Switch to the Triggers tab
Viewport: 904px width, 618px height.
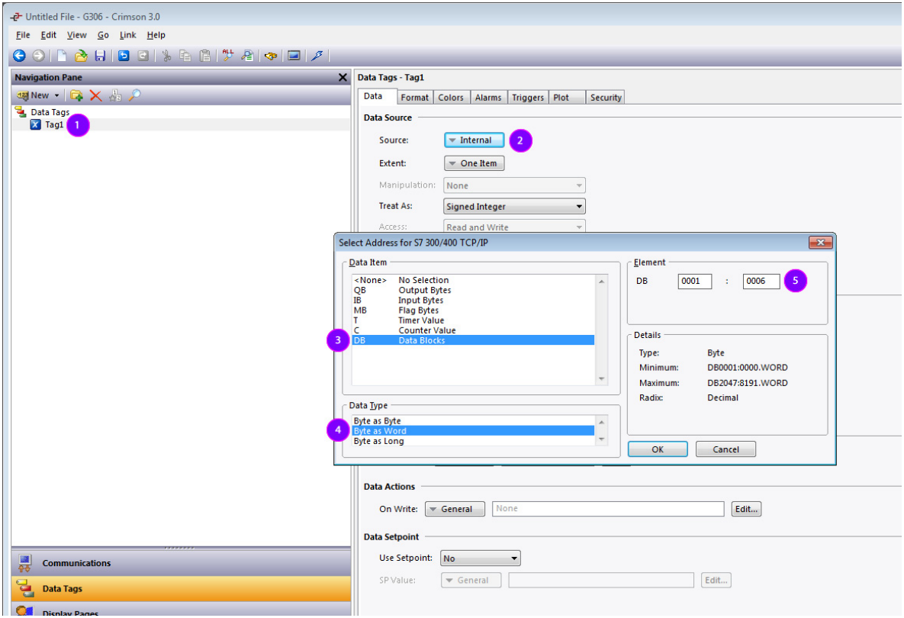click(528, 98)
